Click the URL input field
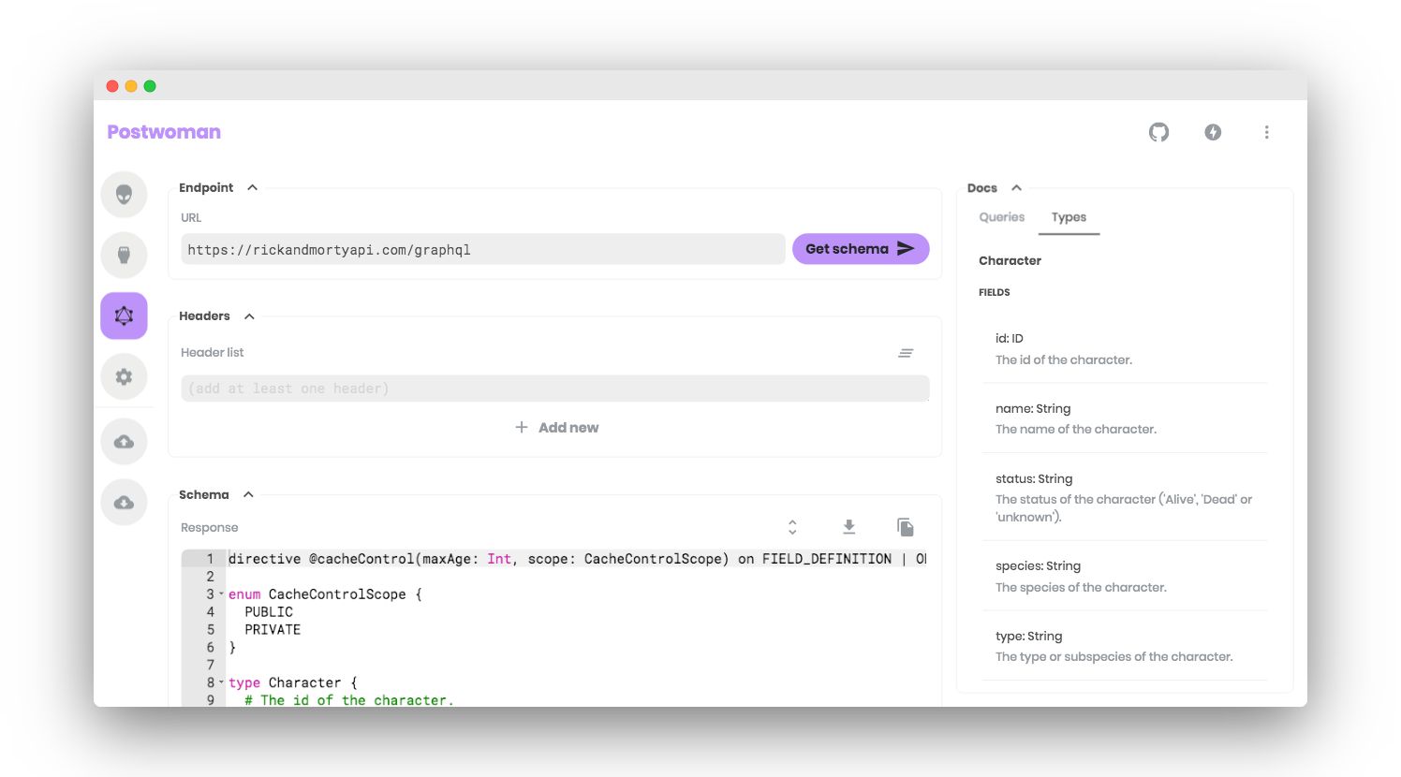Image resolution: width=1401 pixels, height=777 pixels. click(x=482, y=249)
